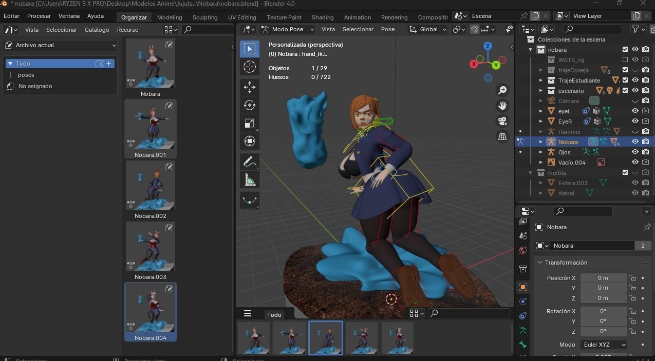
Task: Expand the Hammer object in outliner
Action: coord(540,131)
